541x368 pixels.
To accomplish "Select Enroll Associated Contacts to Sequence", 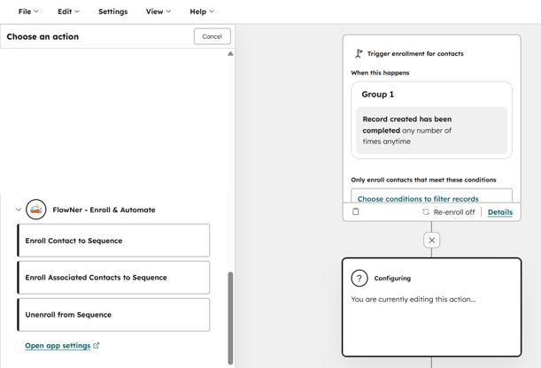I will pos(113,278).
